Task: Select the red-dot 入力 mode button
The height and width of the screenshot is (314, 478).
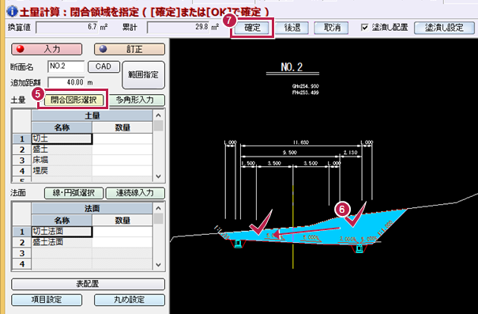Action: tap(47, 49)
